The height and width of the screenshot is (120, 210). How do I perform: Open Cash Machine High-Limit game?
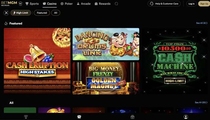click(175, 61)
